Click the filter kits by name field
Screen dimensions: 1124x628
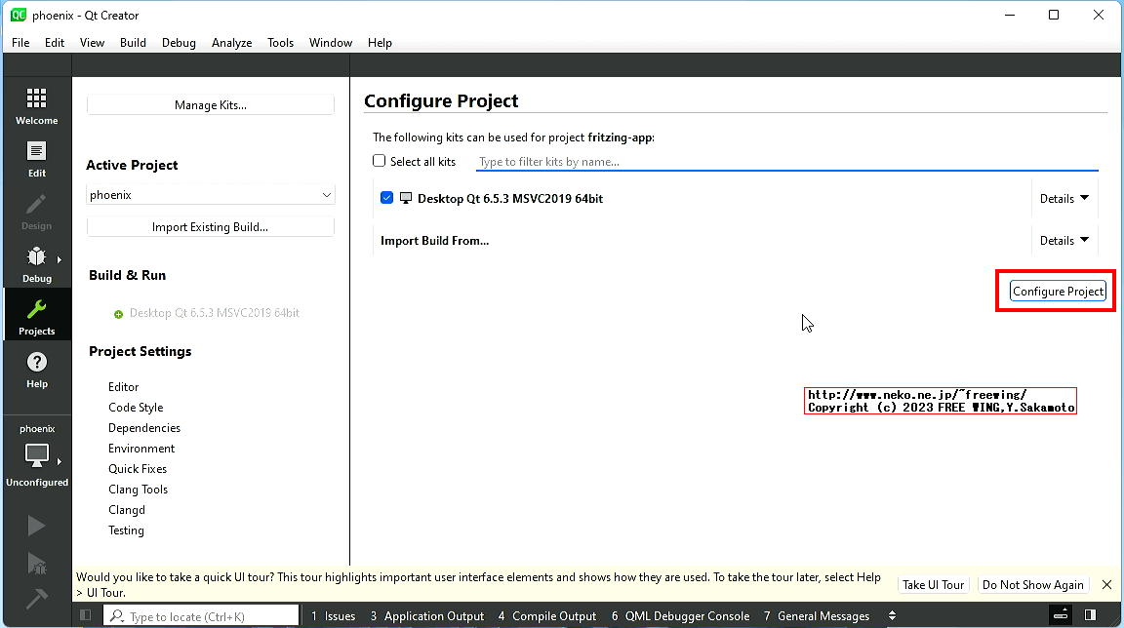click(785, 162)
